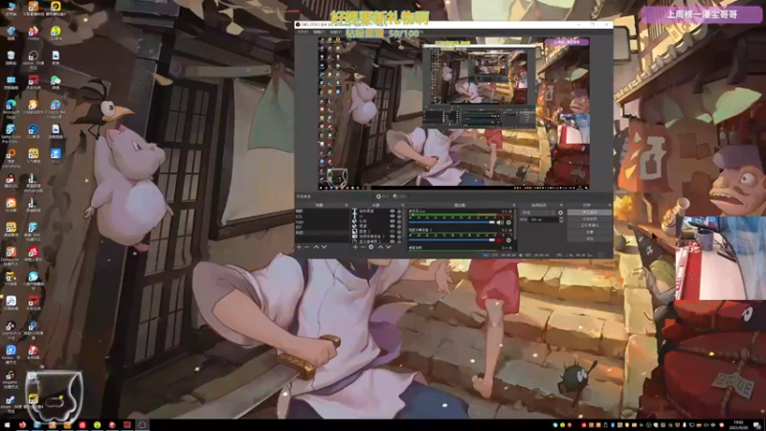Switch to OBS taskbar button
The height and width of the screenshot is (431, 766).
tap(142, 425)
